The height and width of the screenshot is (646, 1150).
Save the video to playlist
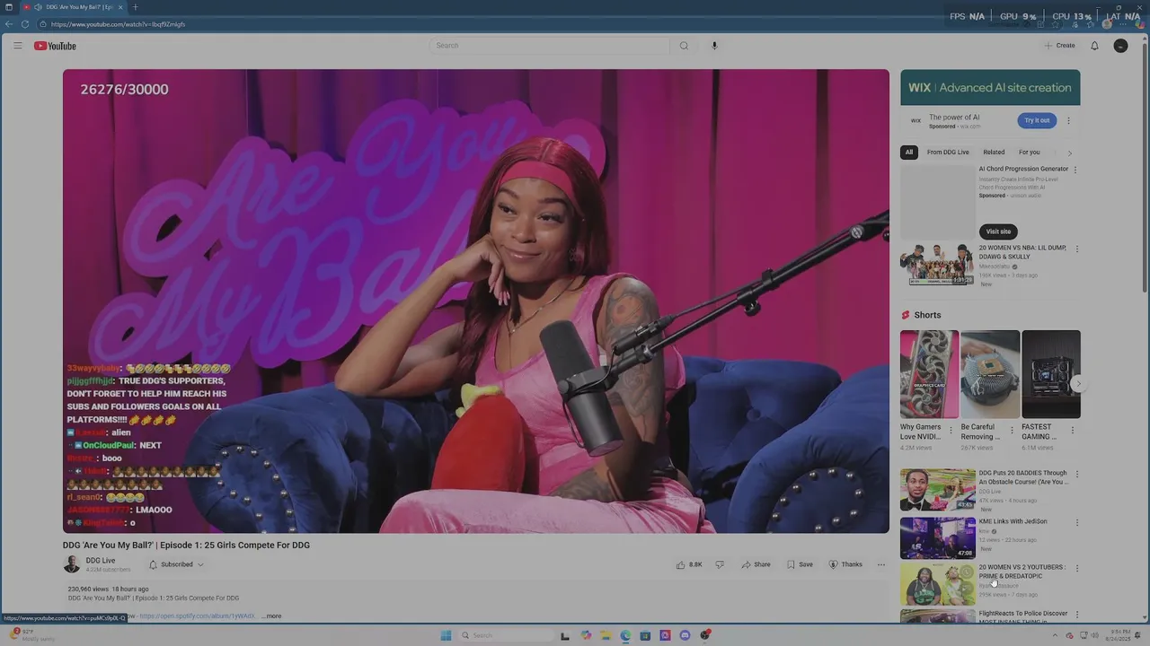tap(800, 564)
